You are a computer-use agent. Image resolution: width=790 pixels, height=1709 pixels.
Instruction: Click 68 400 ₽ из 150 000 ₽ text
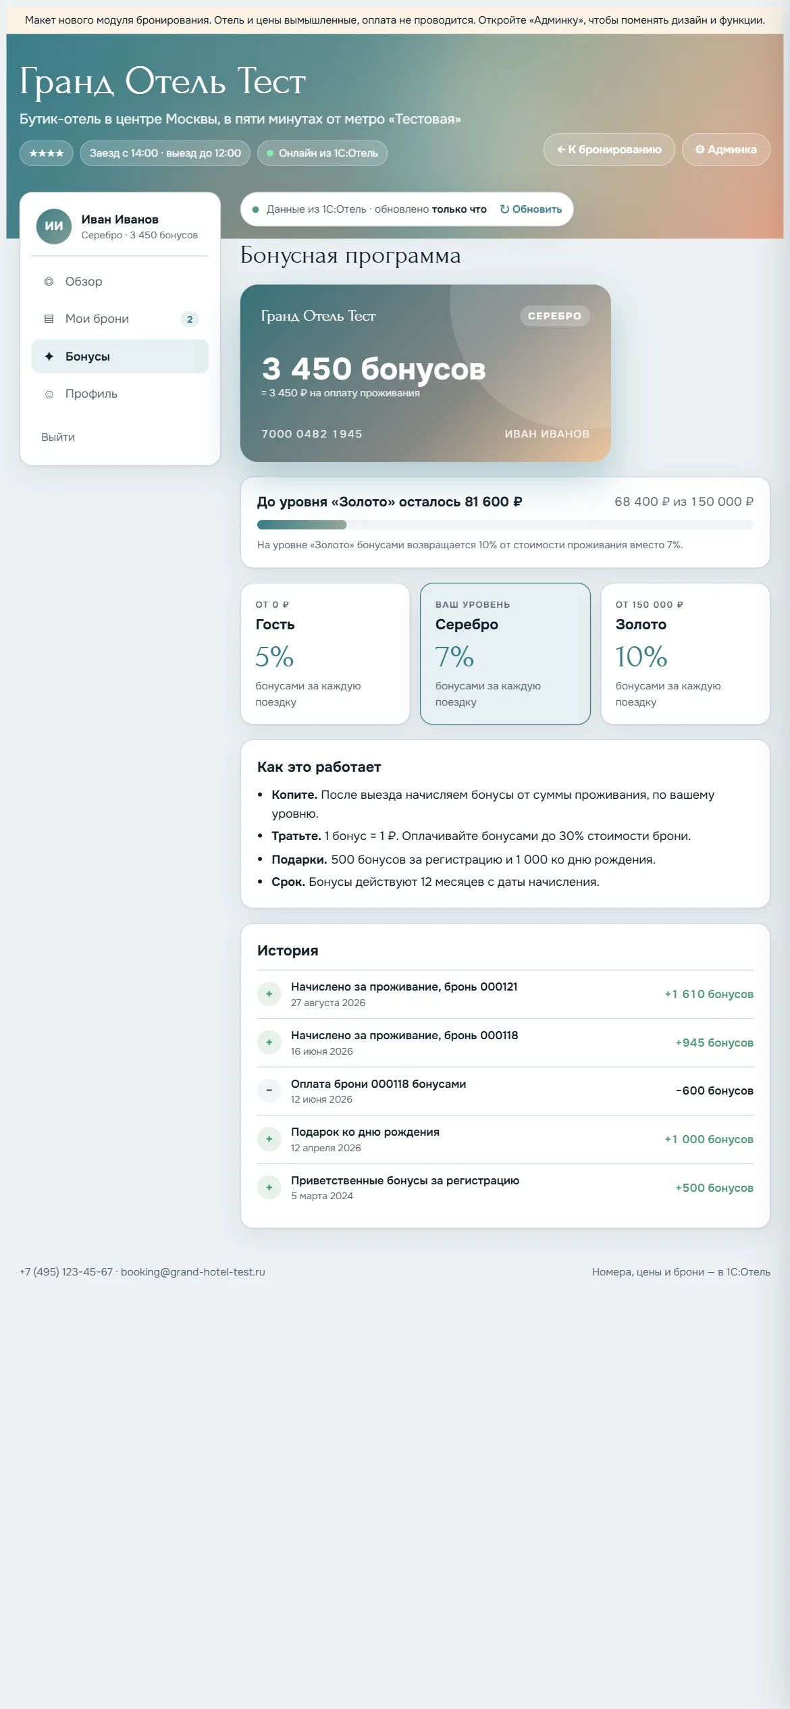click(684, 502)
